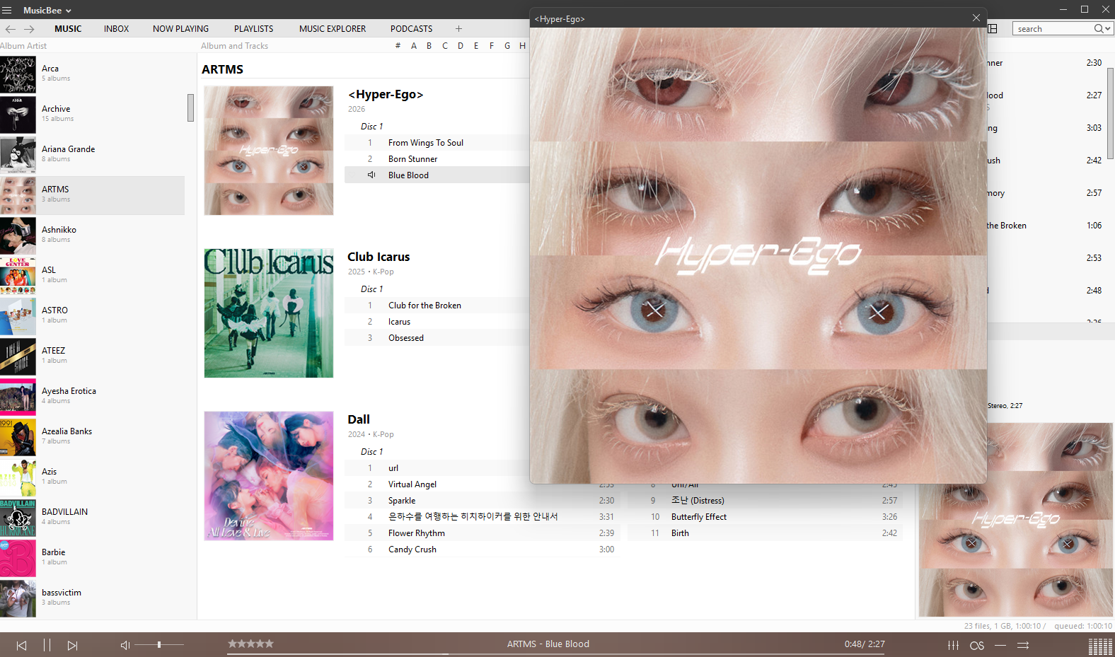This screenshot has height=657, width=1115.
Task: Close the <Hyper-Ego> artwork popup
Action: 976,18
